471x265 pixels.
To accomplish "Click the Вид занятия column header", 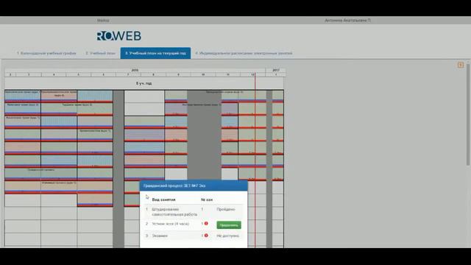I will click(x=163, y=199).
